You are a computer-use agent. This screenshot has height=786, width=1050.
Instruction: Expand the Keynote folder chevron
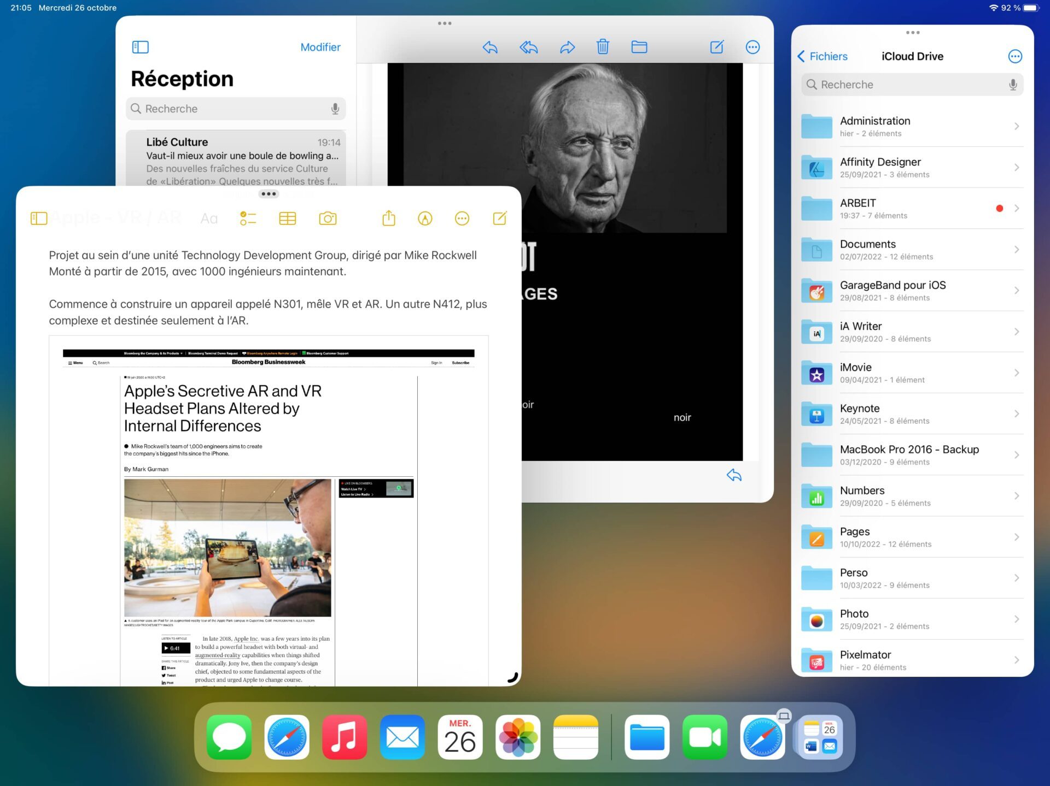1017,413
